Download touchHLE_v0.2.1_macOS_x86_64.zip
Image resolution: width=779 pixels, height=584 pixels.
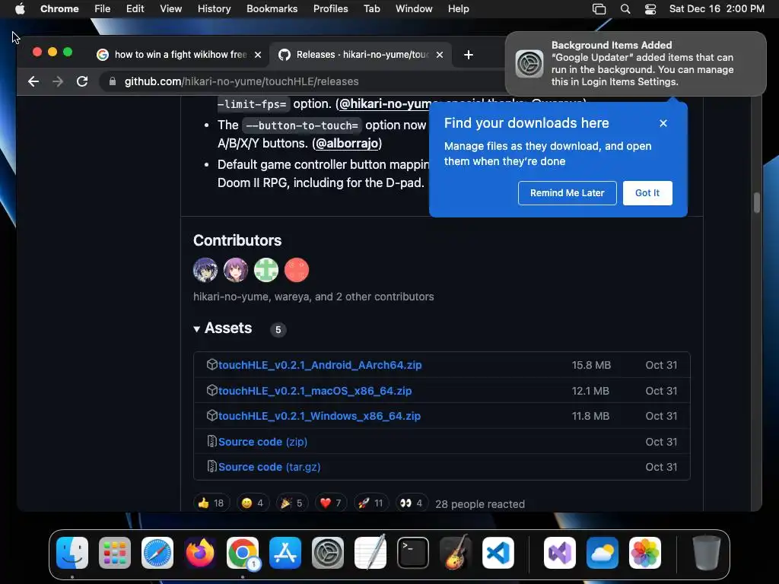click(315, 391)
